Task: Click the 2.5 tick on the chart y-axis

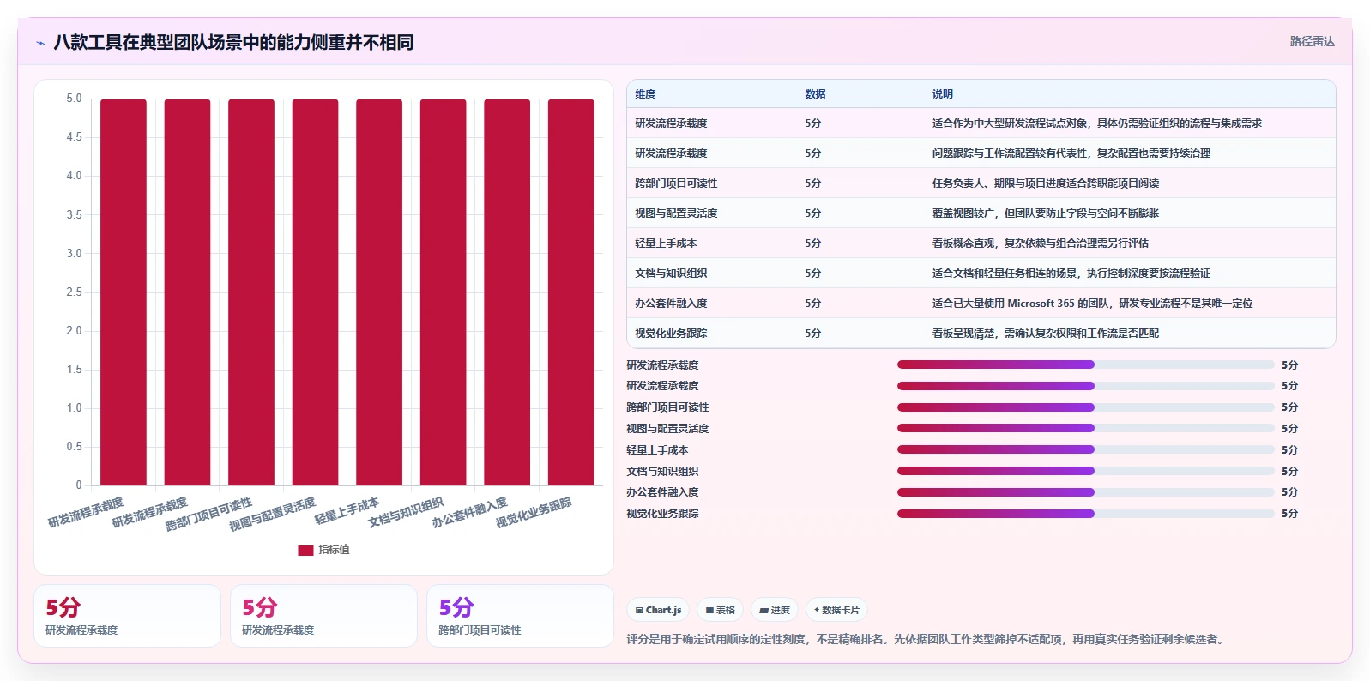Action: coord(74,292)
